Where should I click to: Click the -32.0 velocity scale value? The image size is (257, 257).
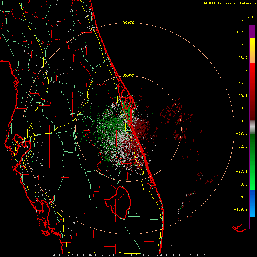tap(242, 146)
